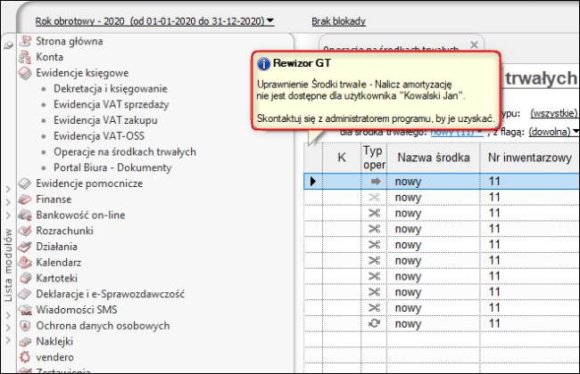
Task: Click the Bankowość on-line icon
Action: click(x=25, y=215)
